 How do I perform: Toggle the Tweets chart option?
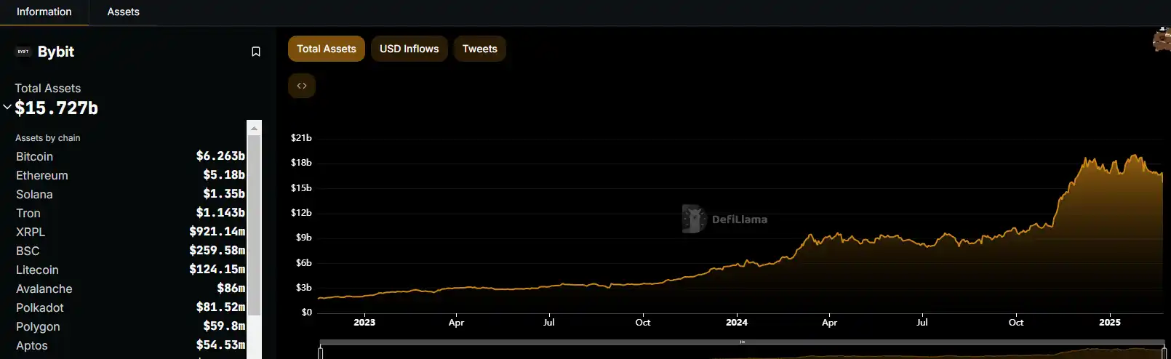(x=479, y=49)
